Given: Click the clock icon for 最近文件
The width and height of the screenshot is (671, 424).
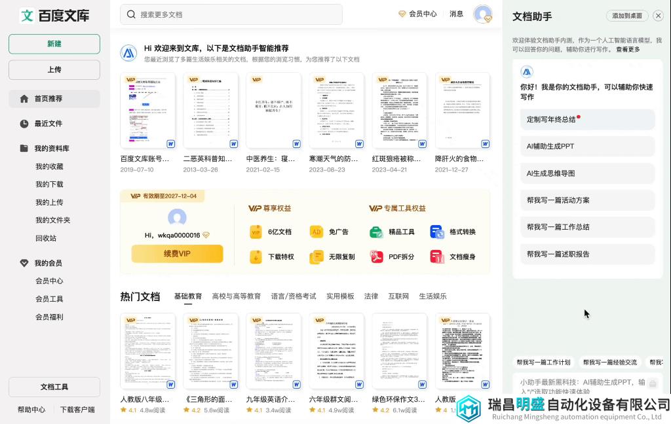Looking at the screenshot, I should 24,124.
